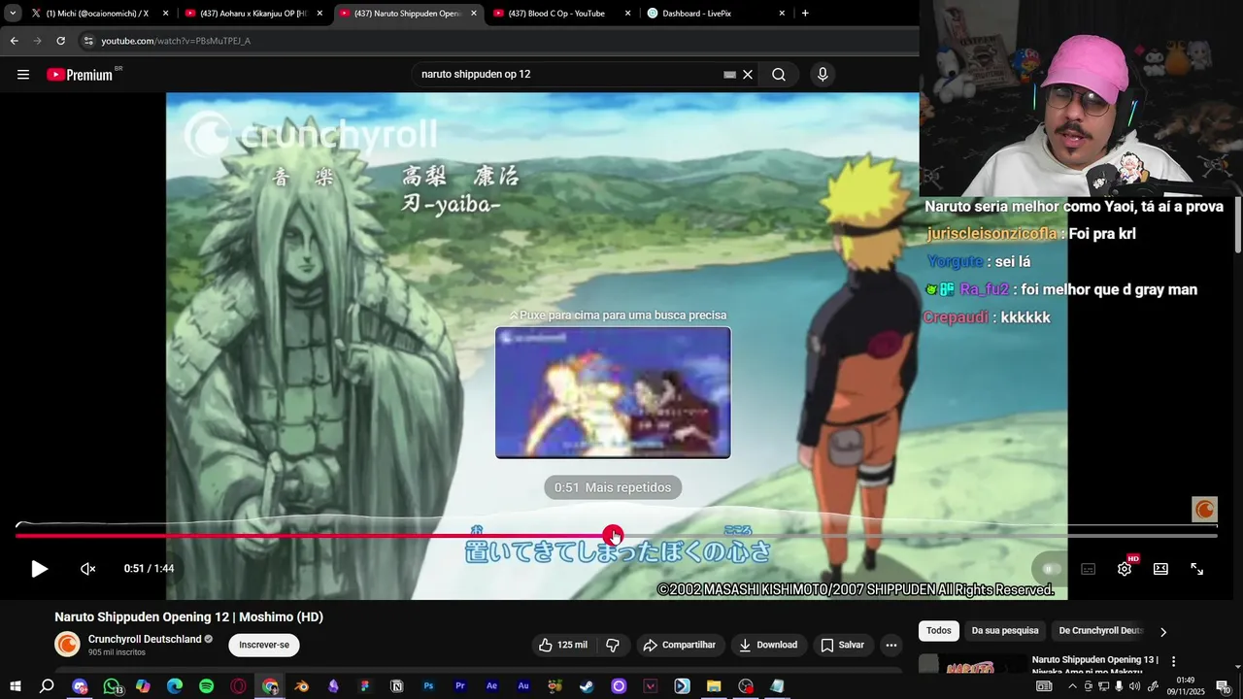The image size is (1243, 699).
Task: Click the '0:51 Mais repetidos' chip
Action: [613, 487]
